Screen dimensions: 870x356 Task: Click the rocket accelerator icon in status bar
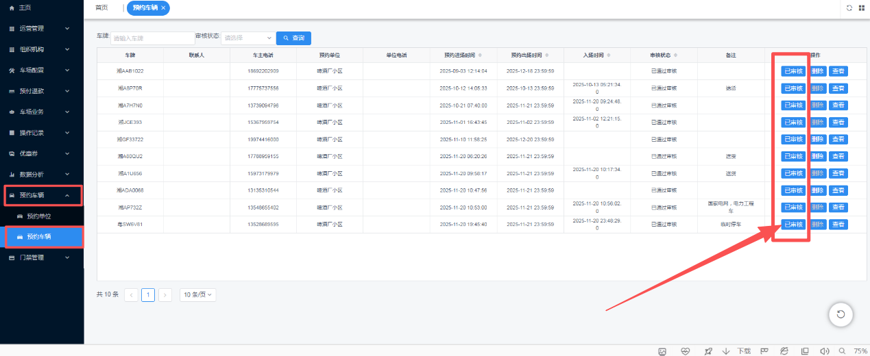click(x=708, y=351)
